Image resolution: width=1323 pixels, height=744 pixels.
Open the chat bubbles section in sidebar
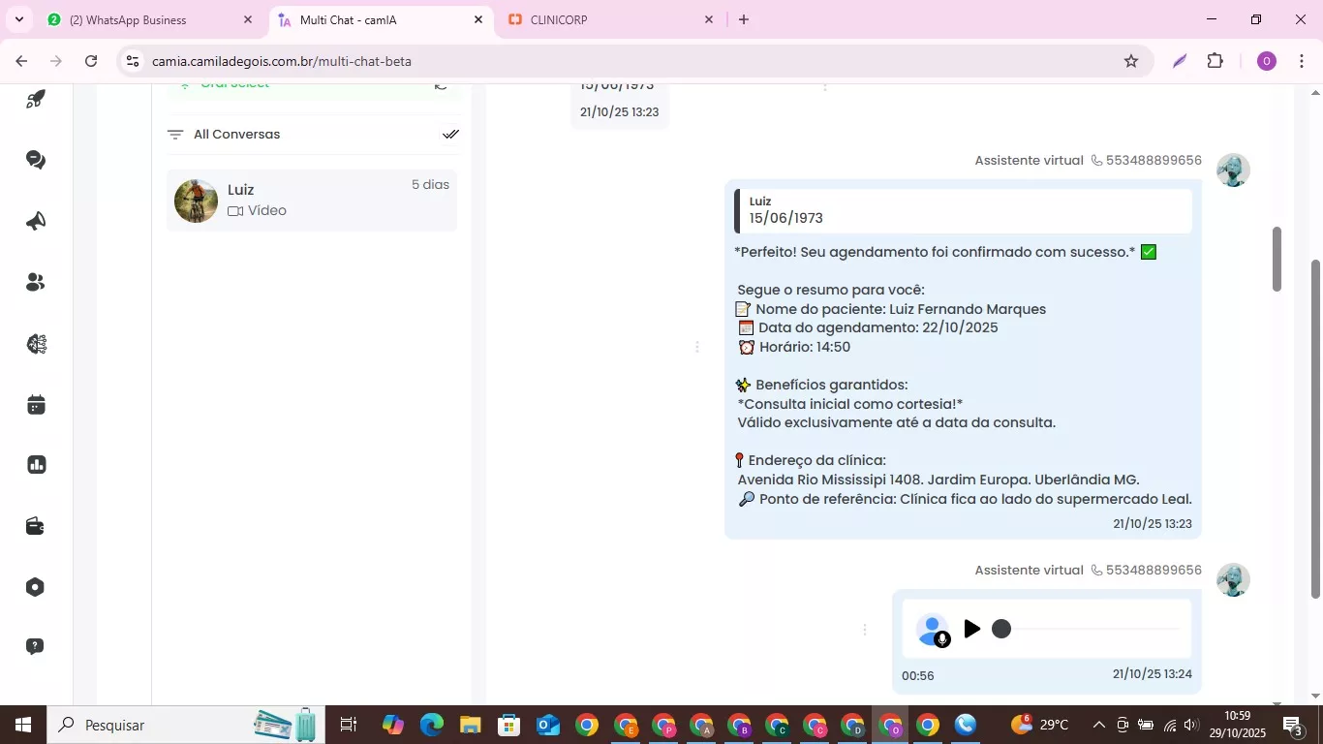(x=36, y=160)
